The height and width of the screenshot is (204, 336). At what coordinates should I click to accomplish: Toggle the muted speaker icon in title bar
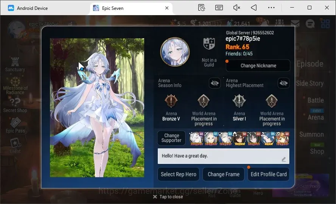click(236, 8)
